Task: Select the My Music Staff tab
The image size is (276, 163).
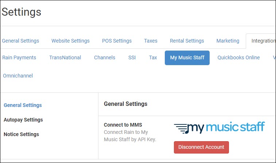Action: [x=187, y=58]
